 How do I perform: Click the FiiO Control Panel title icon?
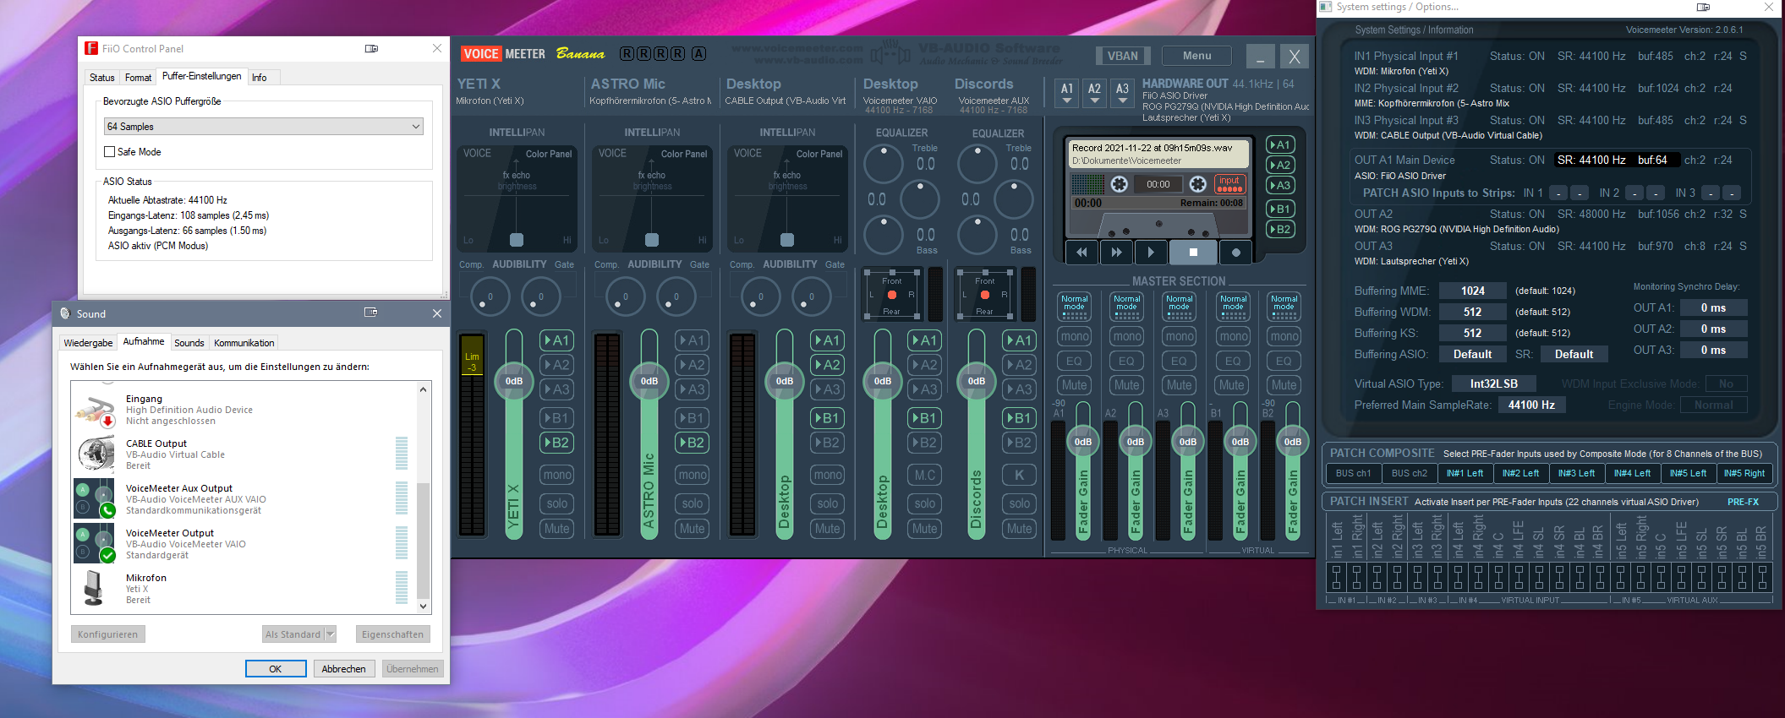pos(91,48)
